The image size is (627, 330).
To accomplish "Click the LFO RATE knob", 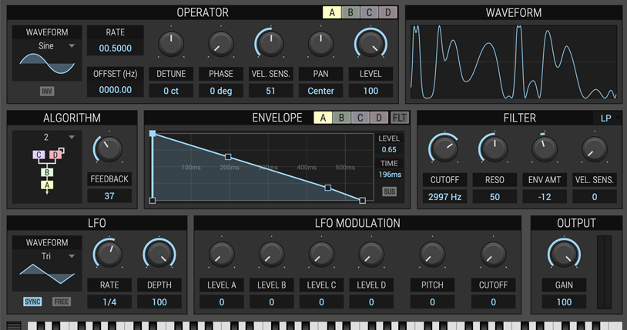I will [x=109, y=254].
